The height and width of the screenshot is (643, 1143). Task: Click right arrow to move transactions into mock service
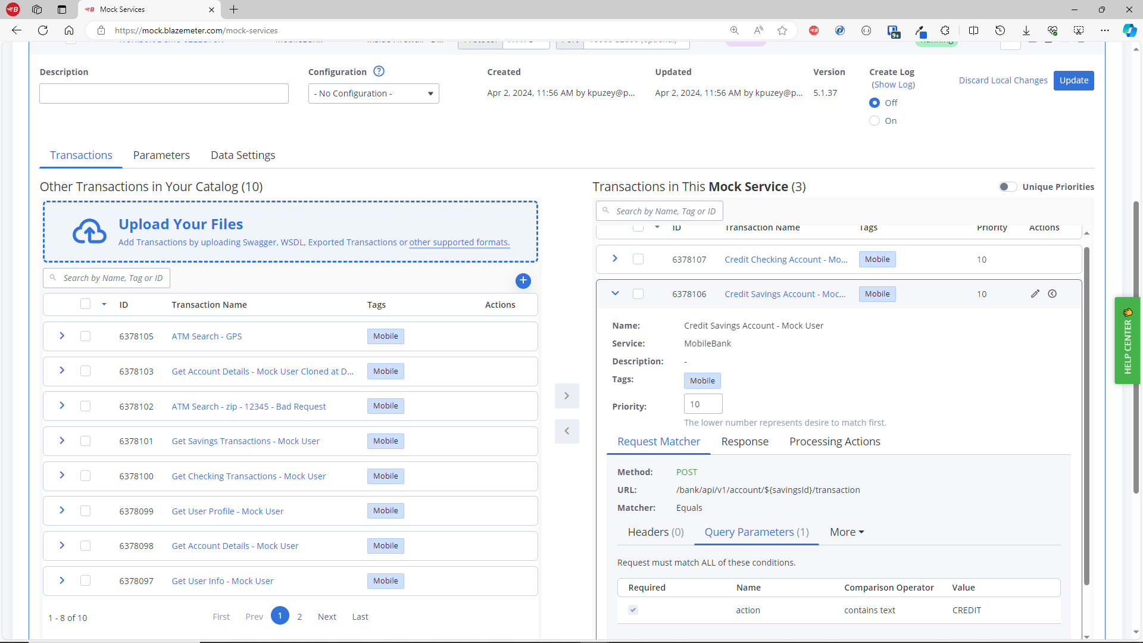(x=567, y=395)
